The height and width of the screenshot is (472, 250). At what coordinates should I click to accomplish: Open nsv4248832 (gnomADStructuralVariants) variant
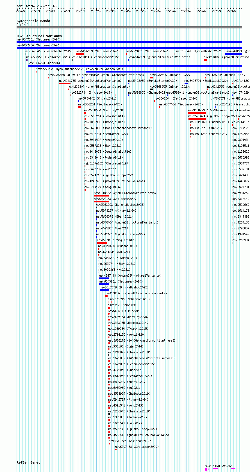[x=125, y=193]
